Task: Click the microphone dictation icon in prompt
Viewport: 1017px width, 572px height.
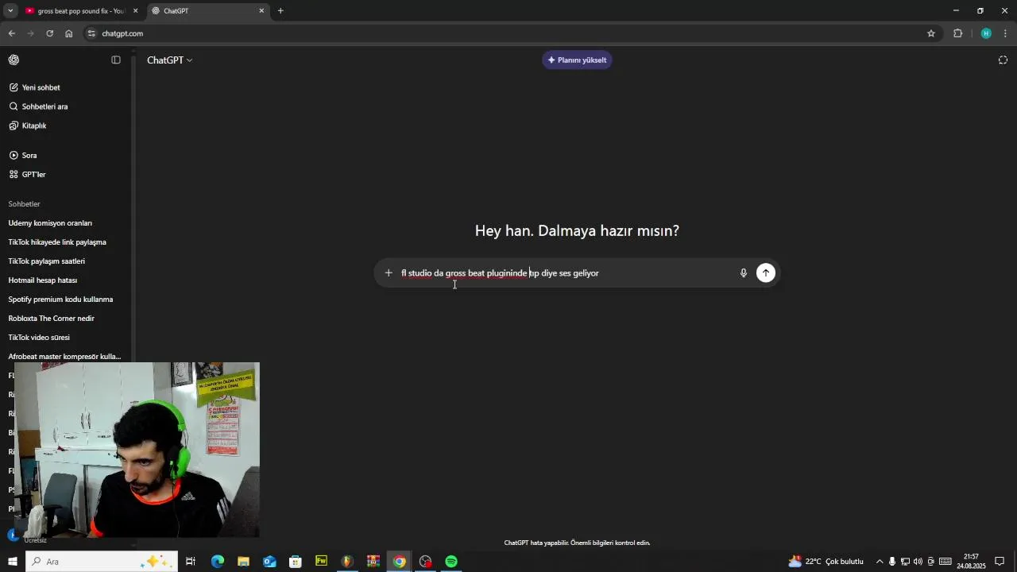Action: (x=744, y=272)
